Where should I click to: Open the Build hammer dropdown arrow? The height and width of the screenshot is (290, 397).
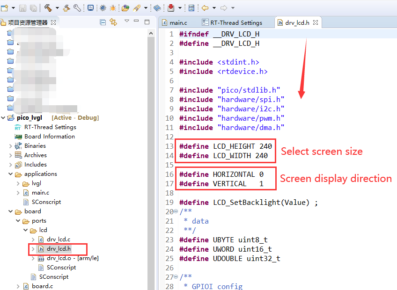point(57,8)
